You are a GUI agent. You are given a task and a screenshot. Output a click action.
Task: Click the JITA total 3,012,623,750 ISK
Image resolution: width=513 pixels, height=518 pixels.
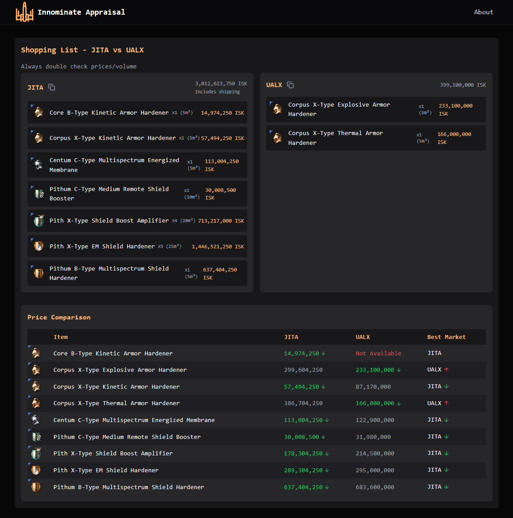[221, 84]
